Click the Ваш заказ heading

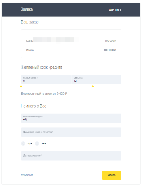(x=30, y=22)
